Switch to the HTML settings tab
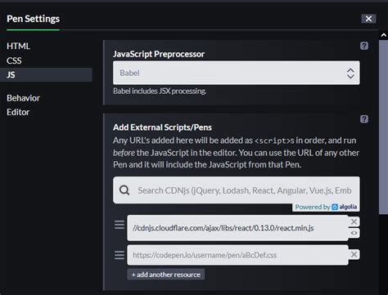 click(x=18, y=46)
